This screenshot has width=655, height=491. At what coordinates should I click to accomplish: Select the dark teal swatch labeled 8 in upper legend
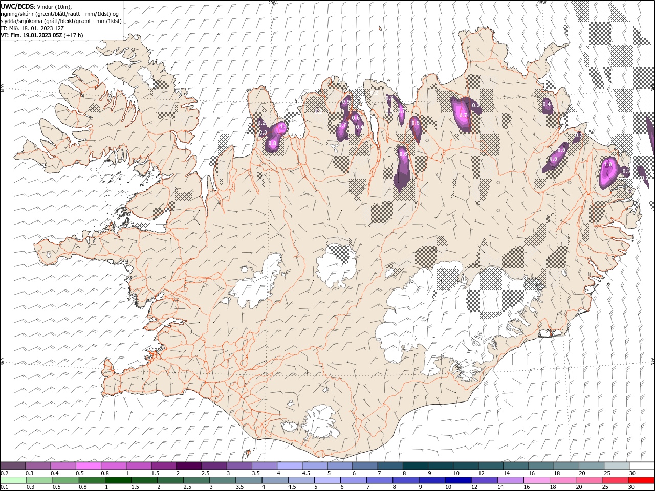(415, 466)
